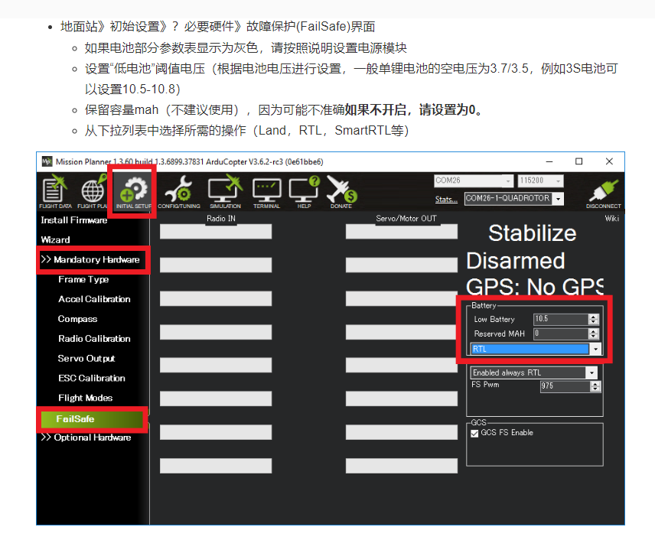Viewport: 655px width, 553px height.
Task: Adjust the Reserved MAH stepper arrows
Action: click(x=594, y=333)
